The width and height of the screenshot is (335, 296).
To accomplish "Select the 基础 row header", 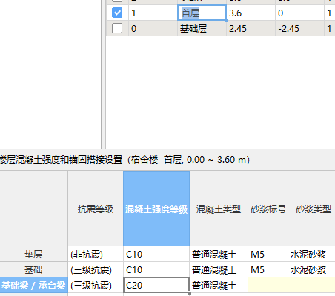I will tap(33, 269).
